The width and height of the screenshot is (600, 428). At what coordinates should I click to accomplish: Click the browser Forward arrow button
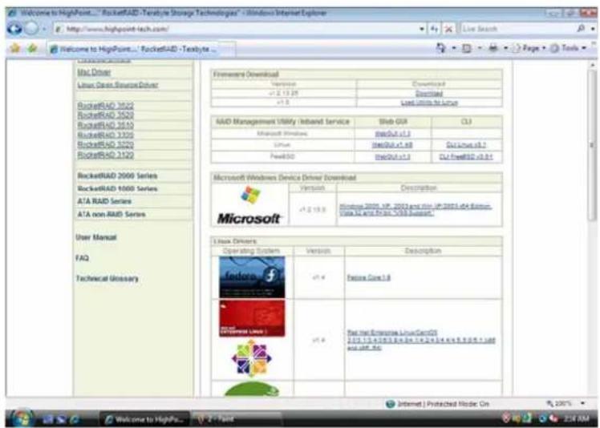pos(31,29)
